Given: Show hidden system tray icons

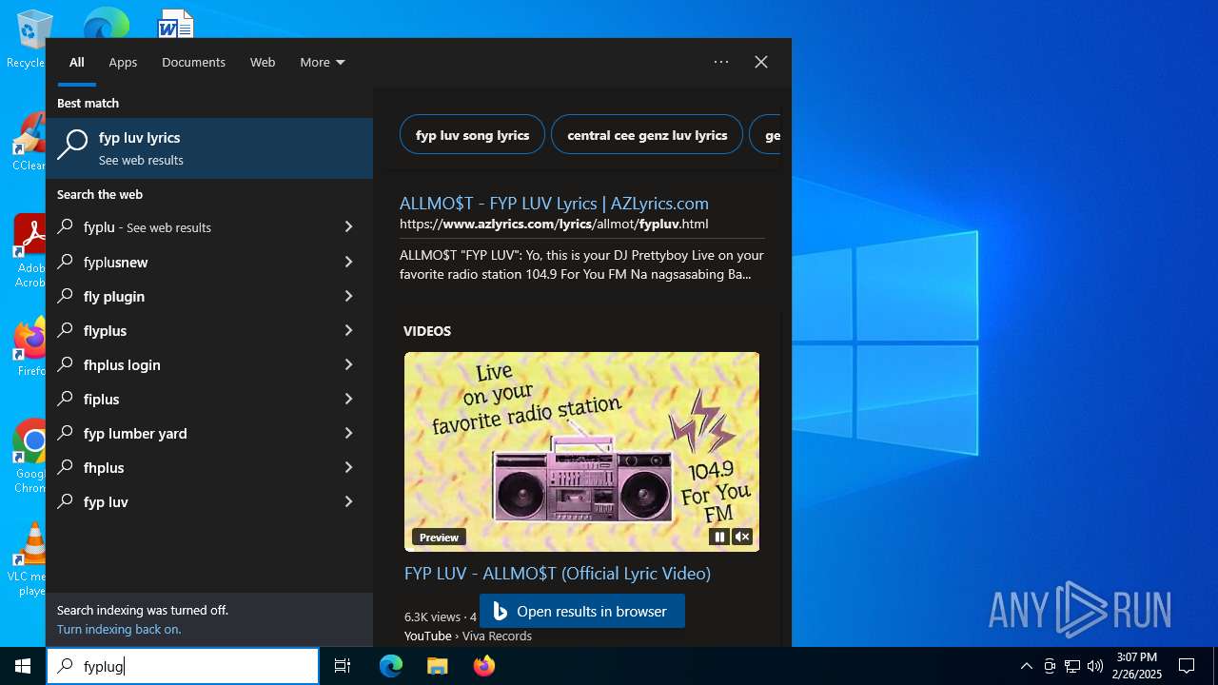Looking at the screenshot, I should (1026, 666).
